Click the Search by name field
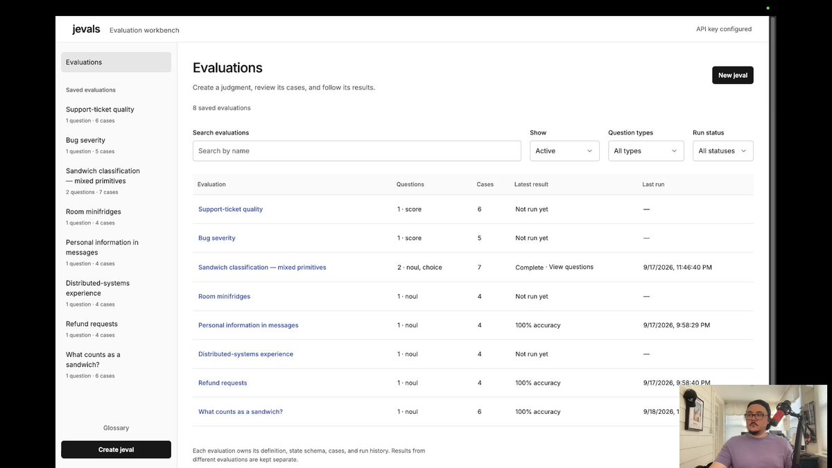The width and height of the screenshot is (832, 468). pos(356,151)
